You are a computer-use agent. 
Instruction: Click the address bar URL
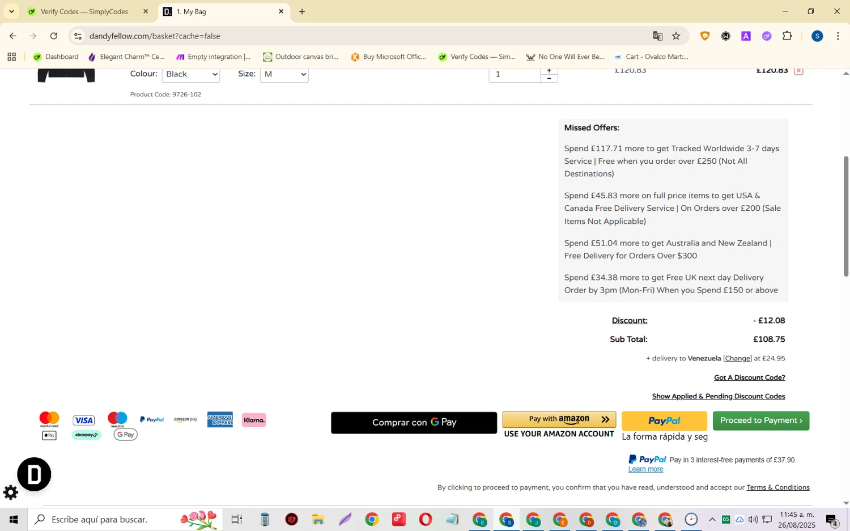pyautogui.click(x=155, y=36)
